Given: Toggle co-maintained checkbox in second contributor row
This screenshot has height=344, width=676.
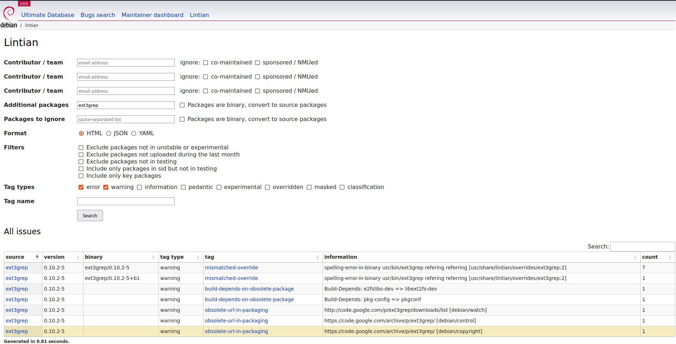Looking at the screenshot, I should point(206,77).
